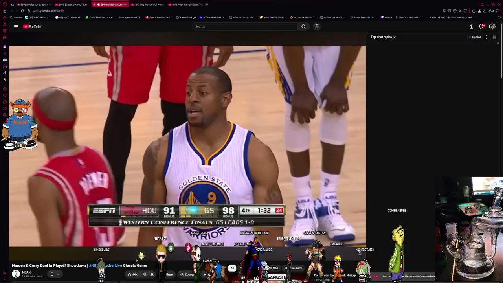
Task: Switch to the How a Small-Town tab
Action: click(x=185, y=4)
